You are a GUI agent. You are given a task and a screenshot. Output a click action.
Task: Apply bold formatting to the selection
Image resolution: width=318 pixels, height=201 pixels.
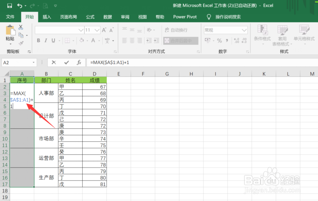pos(38,41)
